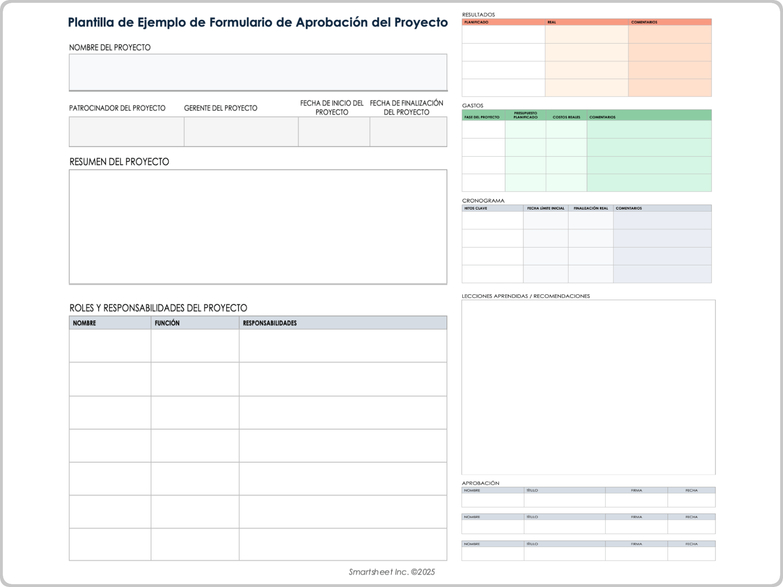The width and height of the screenshot is (783, 587).
Task: Click the Nombre del Proyecto input field
Action: coord(258,72)
